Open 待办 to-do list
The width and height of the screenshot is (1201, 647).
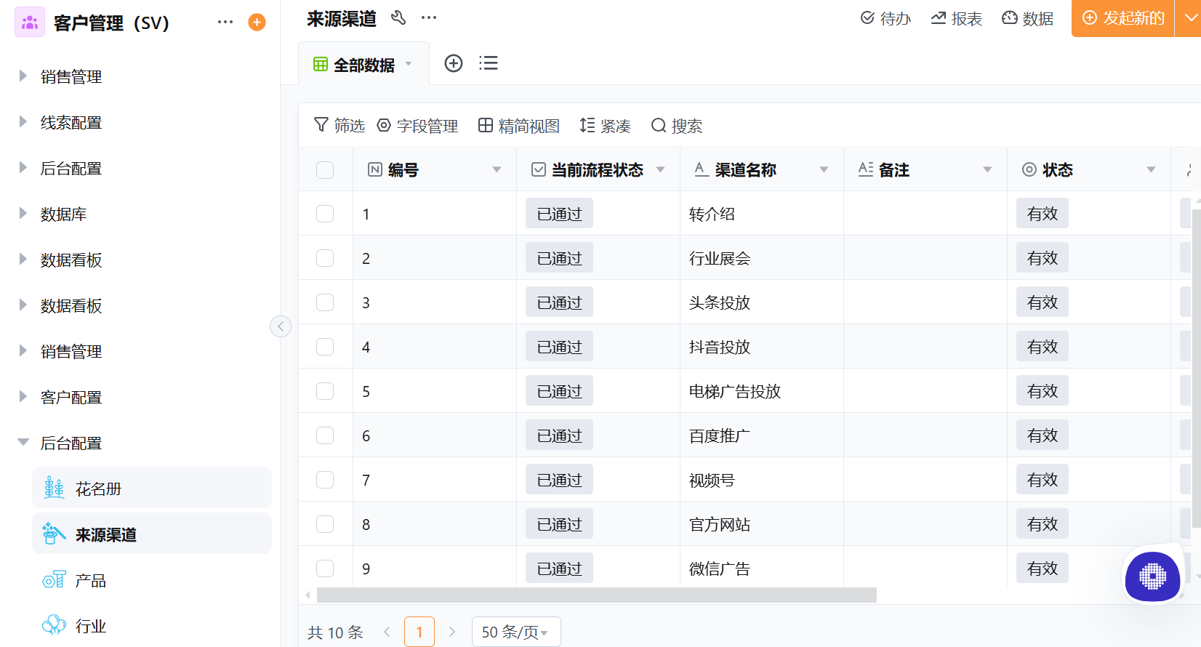[885, 18]
